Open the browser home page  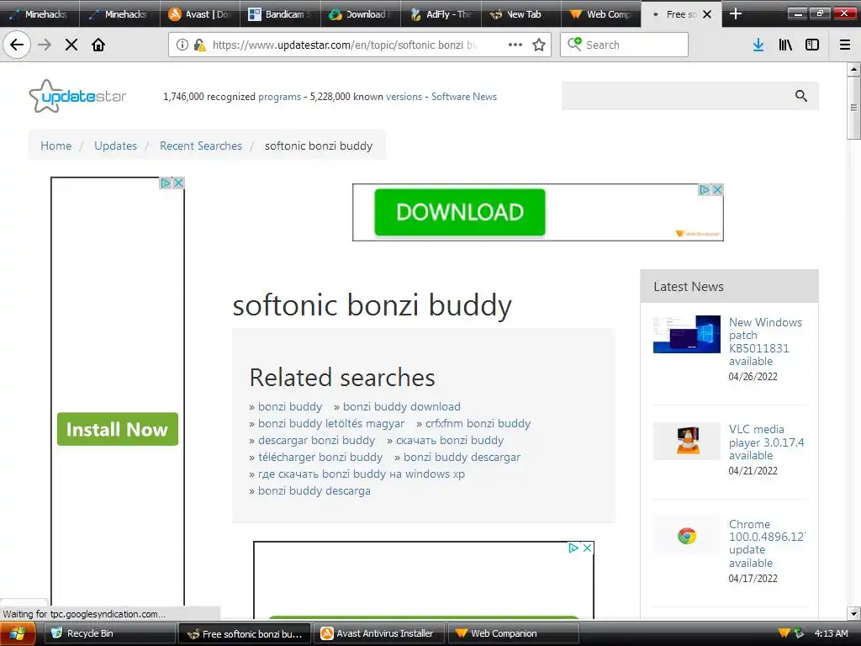[x=98, y=45]
